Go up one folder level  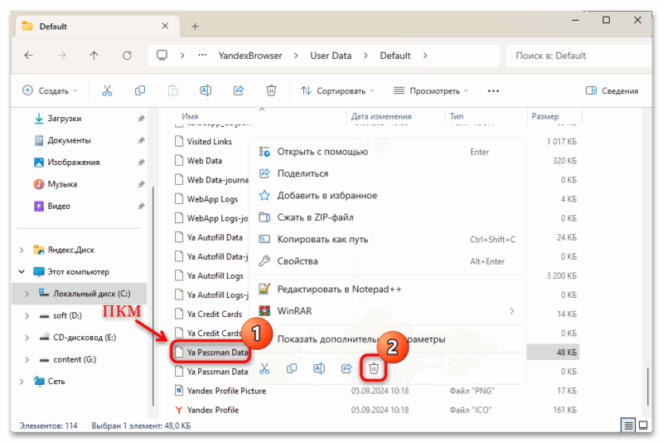pyautogui.click(x=94, y=56)
